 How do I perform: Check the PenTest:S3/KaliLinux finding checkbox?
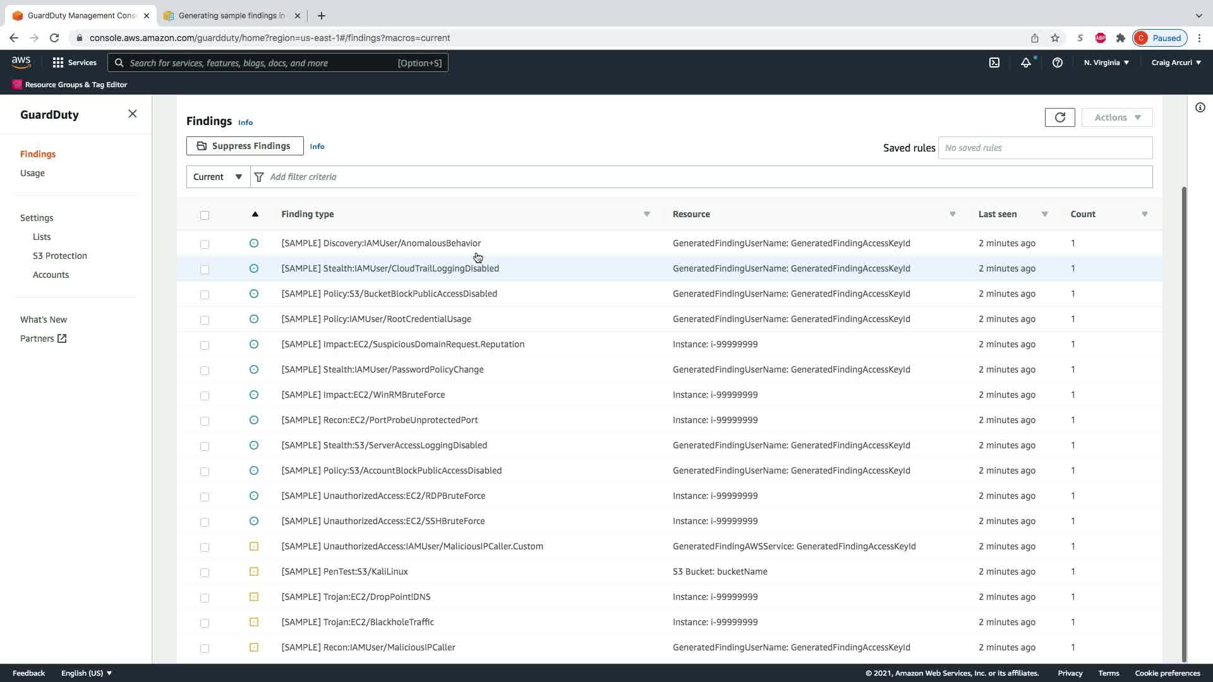(204, 572)
